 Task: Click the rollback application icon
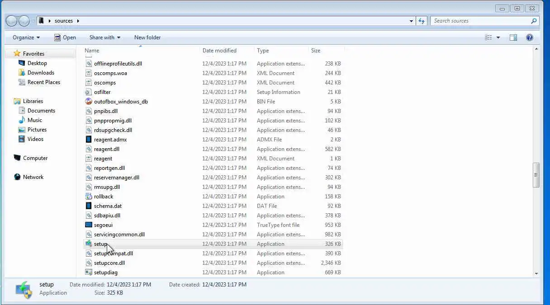pos(89,197)
